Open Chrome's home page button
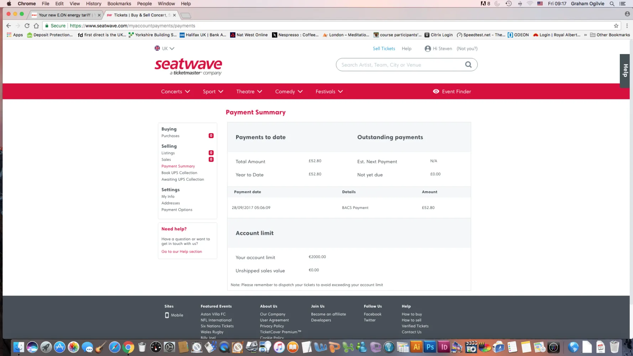633x356 pixels. pyautogui.click(x=36, y=26)
